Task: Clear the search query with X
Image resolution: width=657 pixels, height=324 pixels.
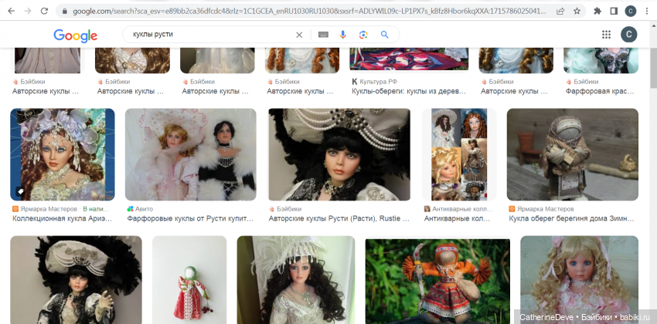Action: (x=300, y=35)
